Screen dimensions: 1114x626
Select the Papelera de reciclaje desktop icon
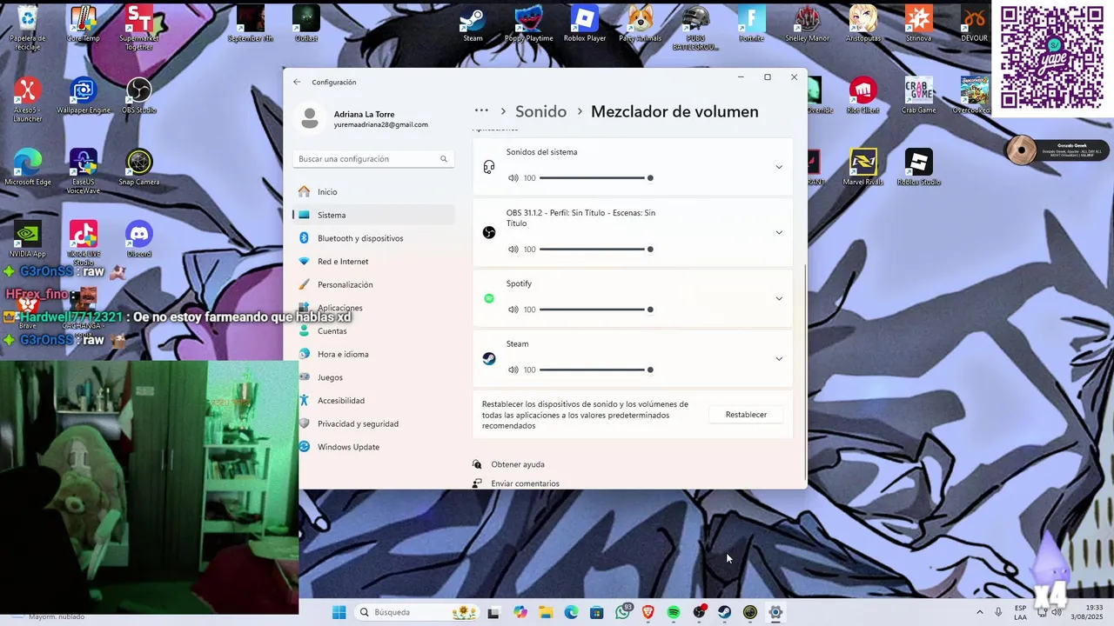(28, 28)
